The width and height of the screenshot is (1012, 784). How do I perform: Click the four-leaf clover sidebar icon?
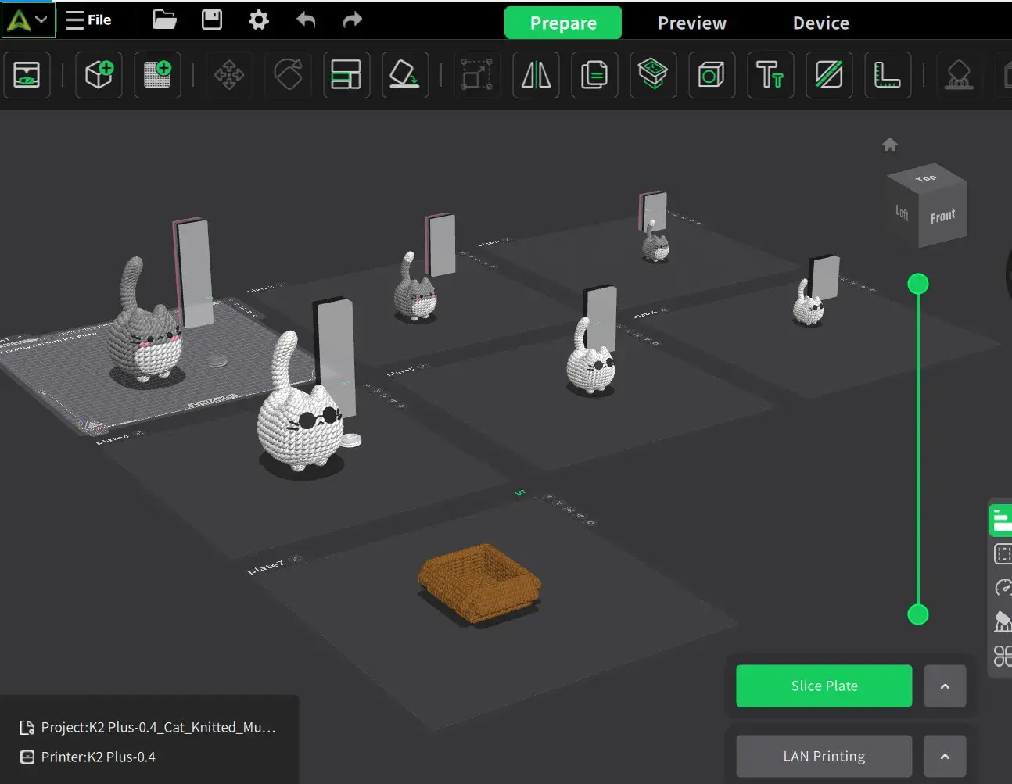tap(1003, 656)
